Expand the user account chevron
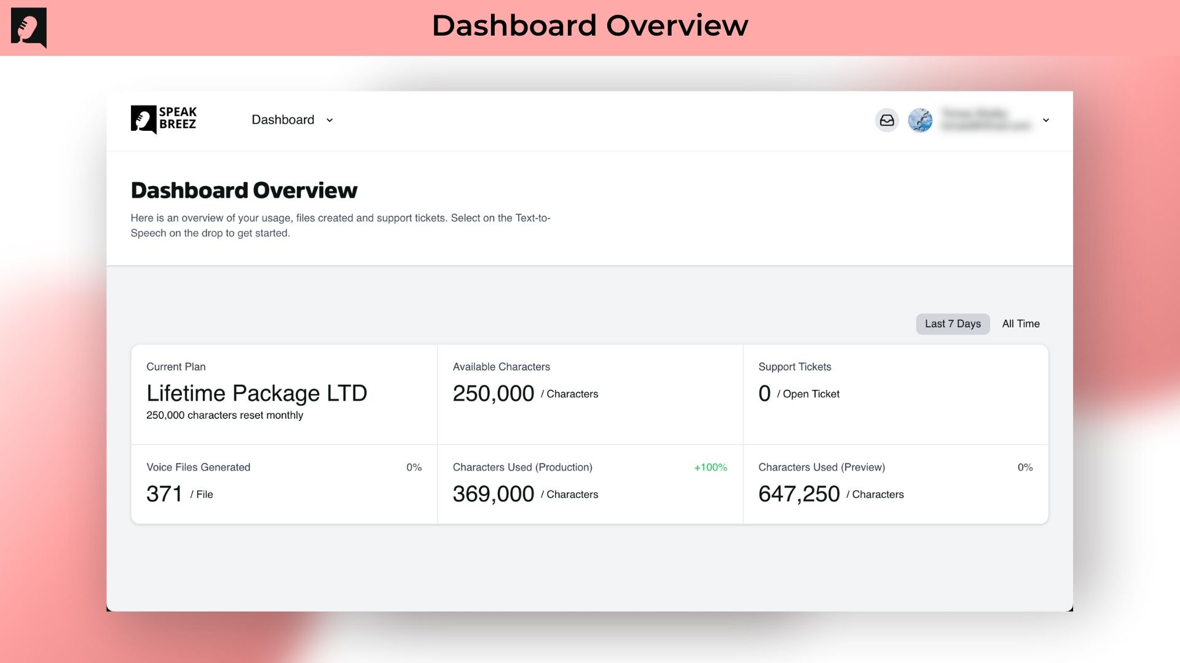Screen dimensions: 1180x663 [1045, 120]
